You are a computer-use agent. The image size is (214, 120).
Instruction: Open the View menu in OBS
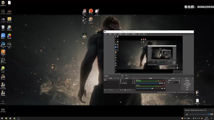[x=115, y=34]
